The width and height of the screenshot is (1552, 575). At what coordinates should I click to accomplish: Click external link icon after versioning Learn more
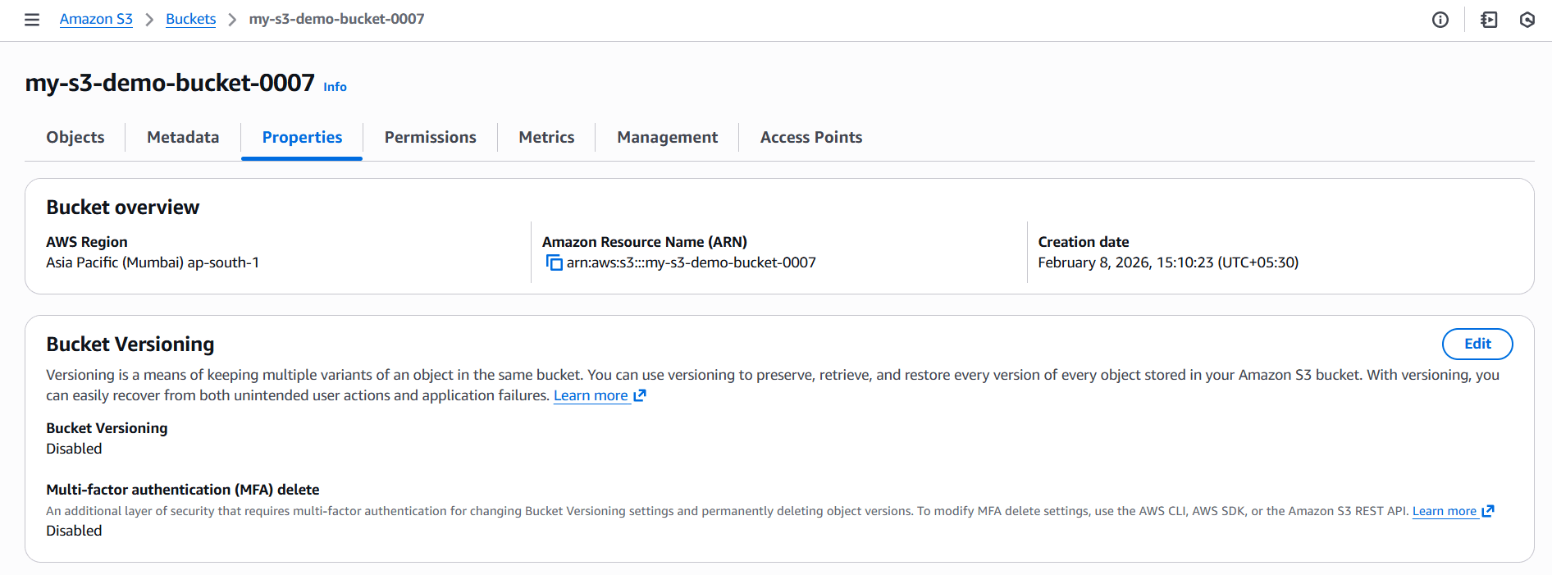(640, 395)
